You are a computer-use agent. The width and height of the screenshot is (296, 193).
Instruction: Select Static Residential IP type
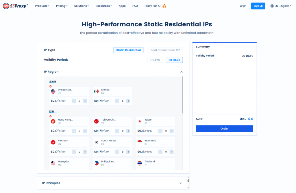128,50
